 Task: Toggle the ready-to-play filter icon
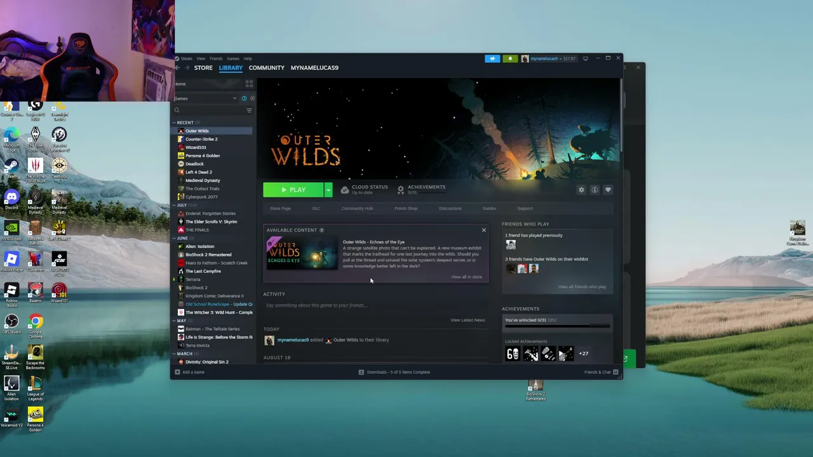point(252,98)
